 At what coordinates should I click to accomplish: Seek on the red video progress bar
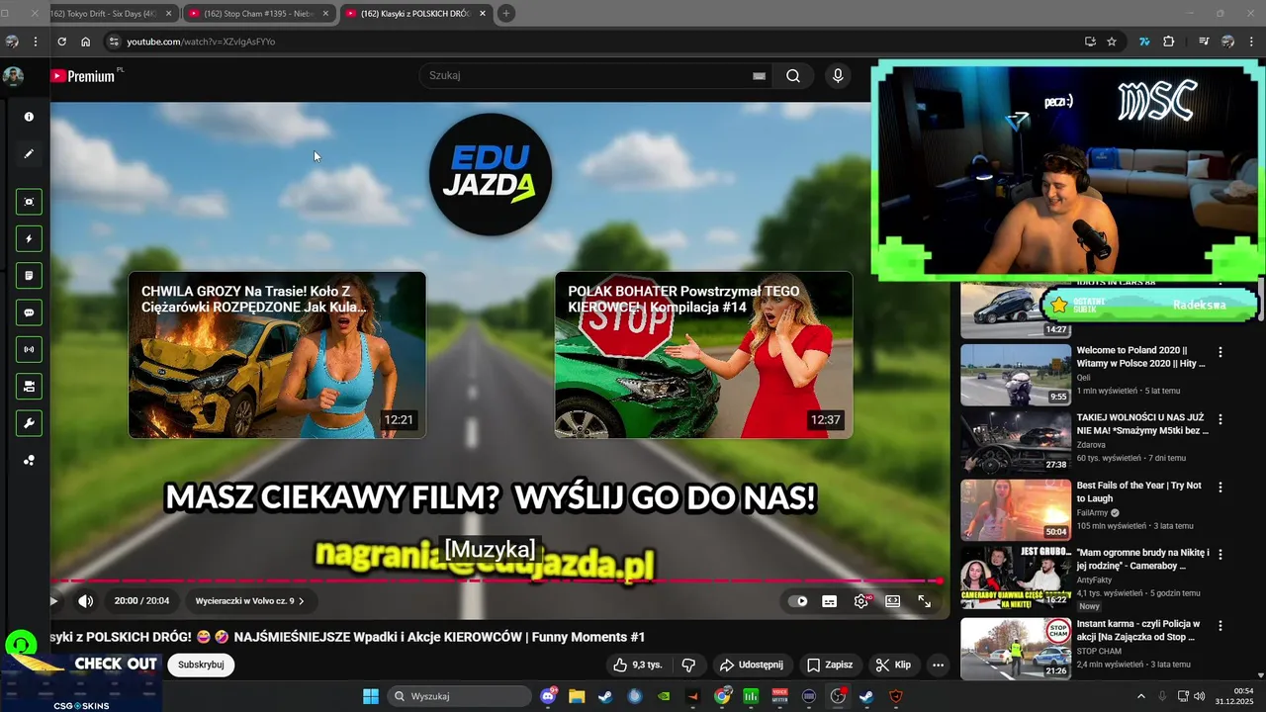click(495, 581)
